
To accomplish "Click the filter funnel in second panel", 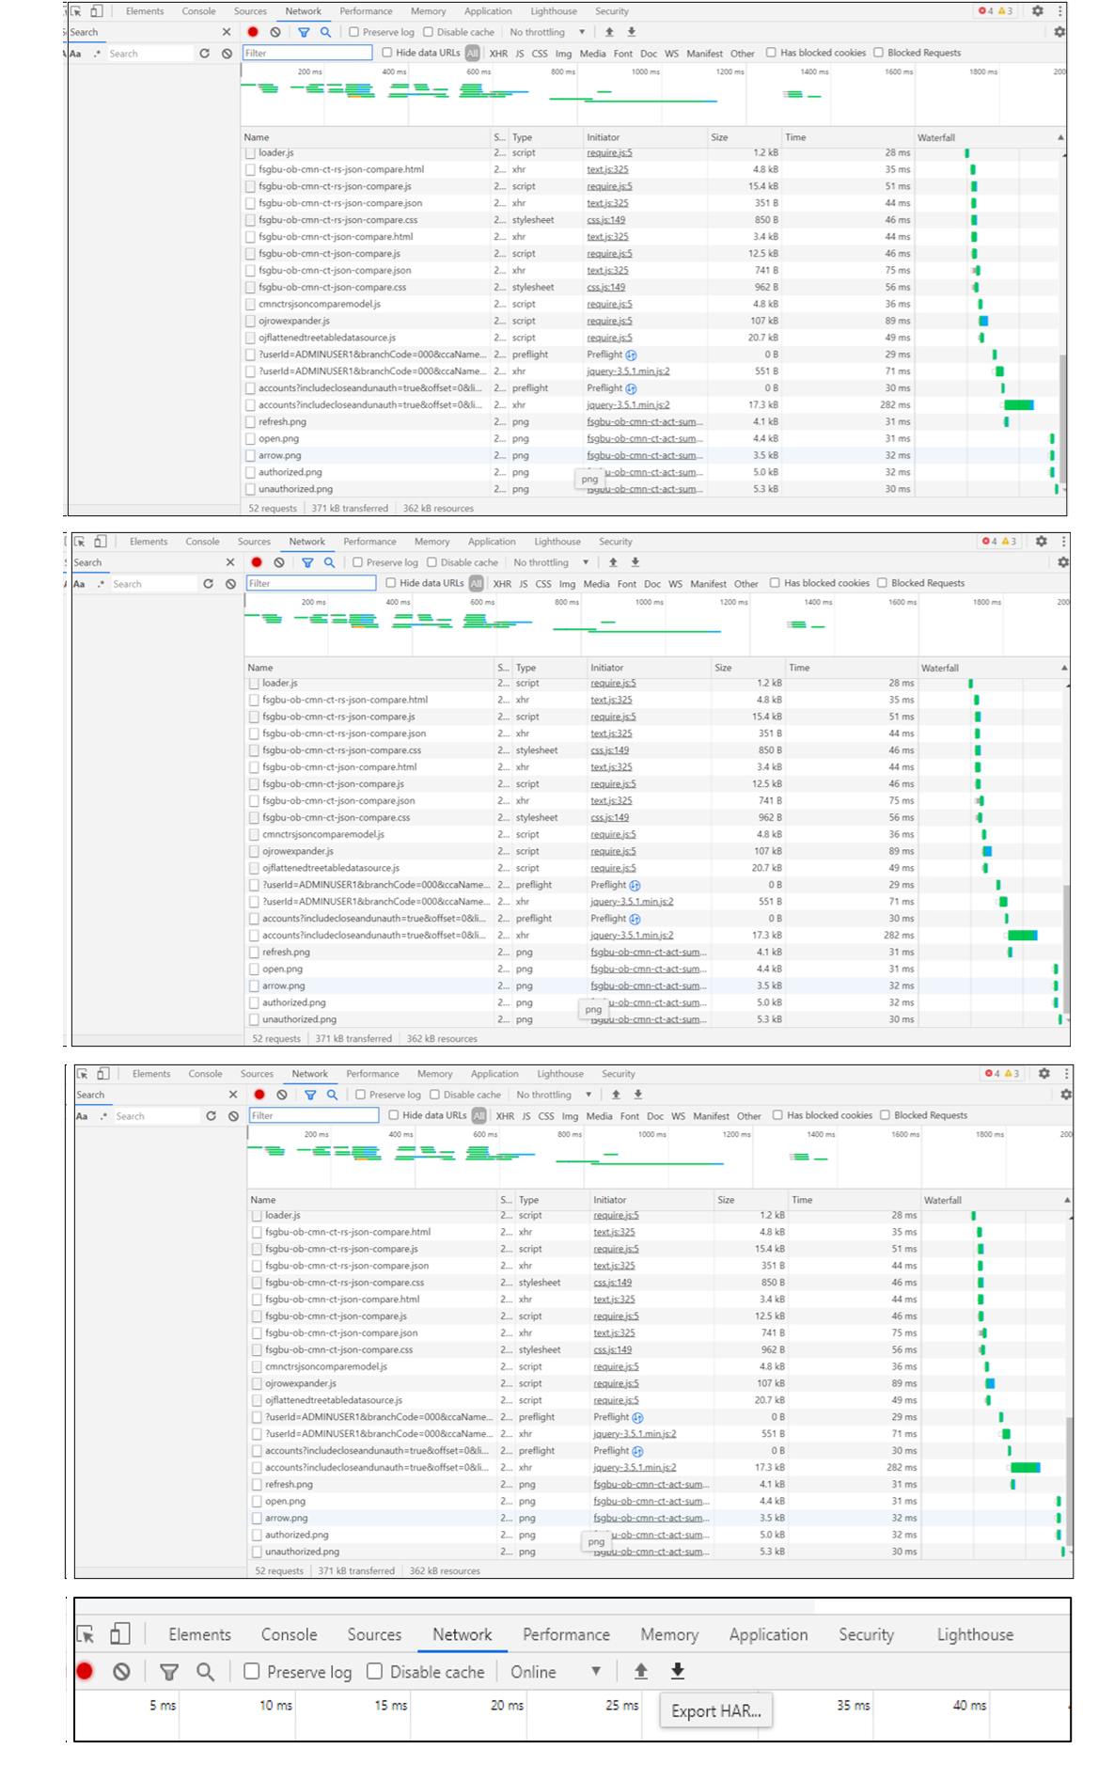I will coord(307,562).
